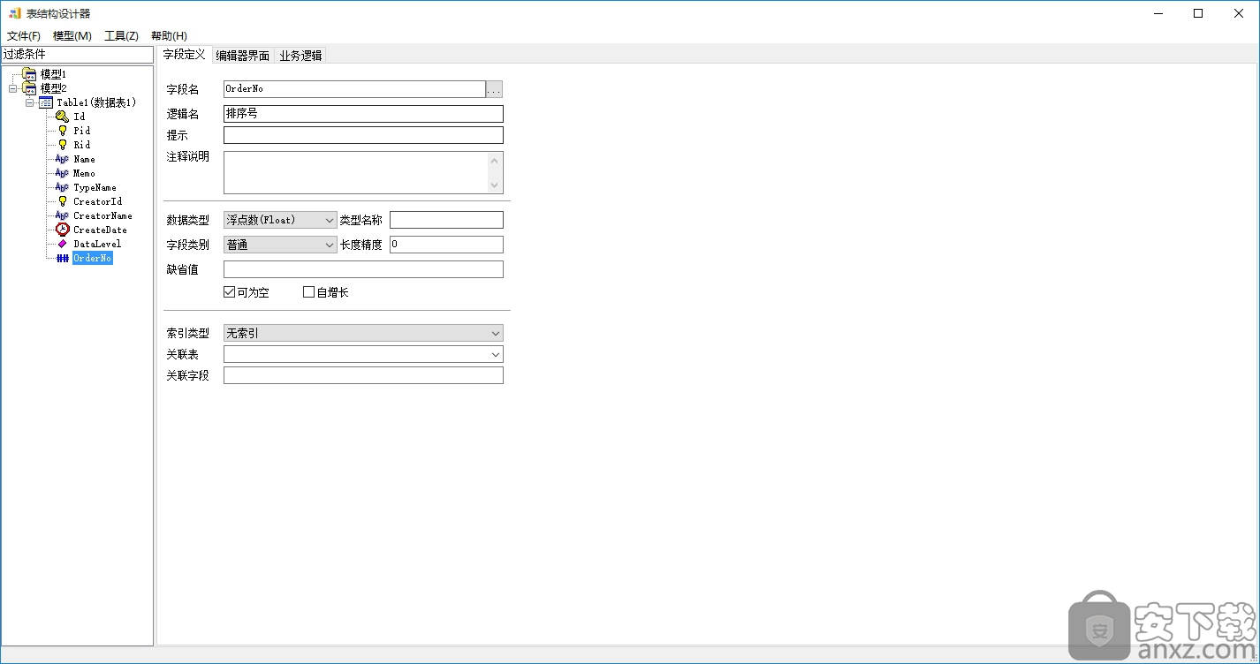Select the 模型2 node
Screen dimensions: 1260x664
pos(53,88)
